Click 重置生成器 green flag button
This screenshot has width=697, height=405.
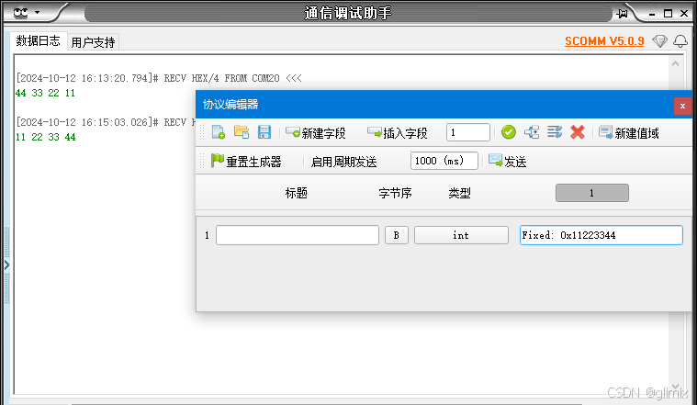[x=246, y=161]
